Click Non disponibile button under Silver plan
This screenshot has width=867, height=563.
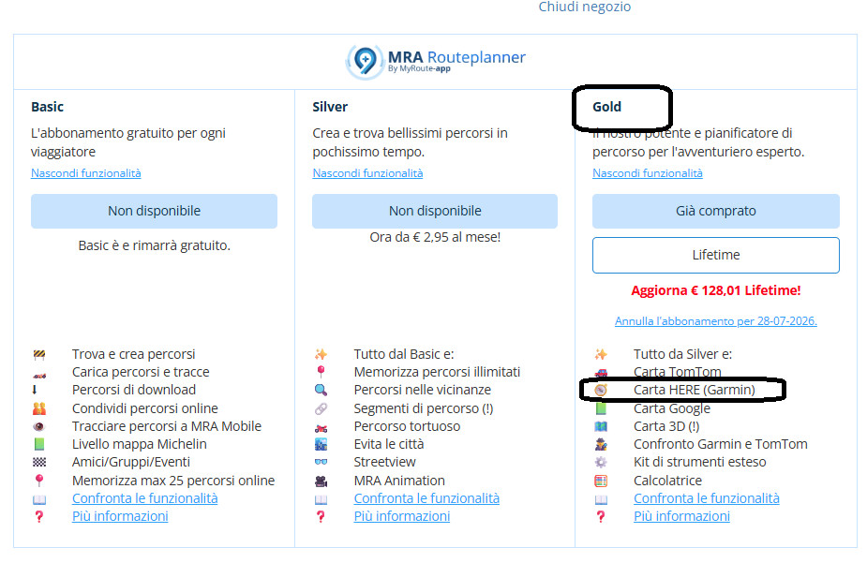[435, 212]
